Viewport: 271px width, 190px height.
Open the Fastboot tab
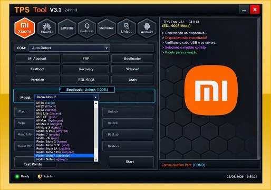point(37,69)
